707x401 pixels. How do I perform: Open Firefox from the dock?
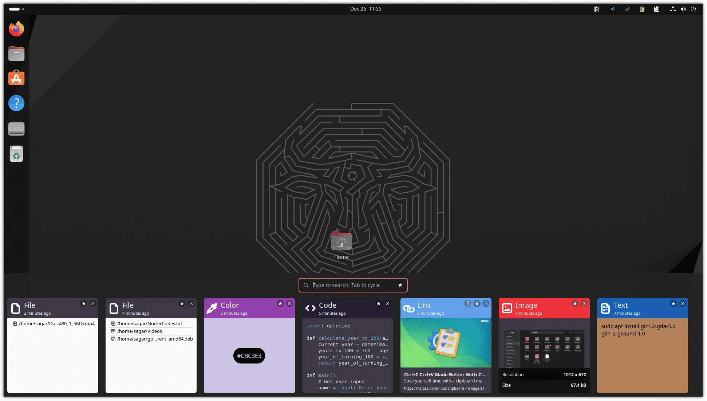16,28
